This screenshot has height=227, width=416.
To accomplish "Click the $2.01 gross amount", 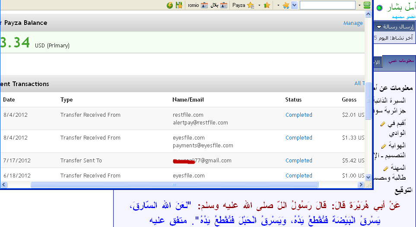I will [353, 115].
